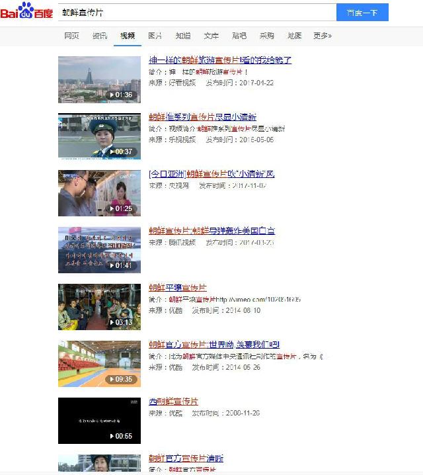Open the 09:35 stadium video thumbnail
The height and width of the screenshot is (475, 423).
click(99, 364)
